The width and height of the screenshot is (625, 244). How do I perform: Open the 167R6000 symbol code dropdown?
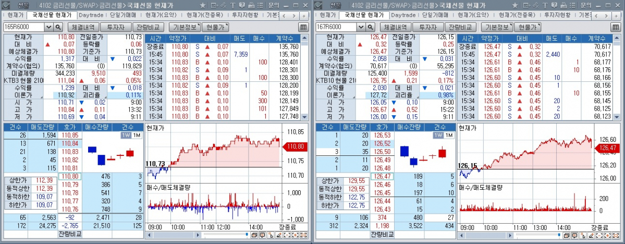pyautogui.click(x=361, y=27)
